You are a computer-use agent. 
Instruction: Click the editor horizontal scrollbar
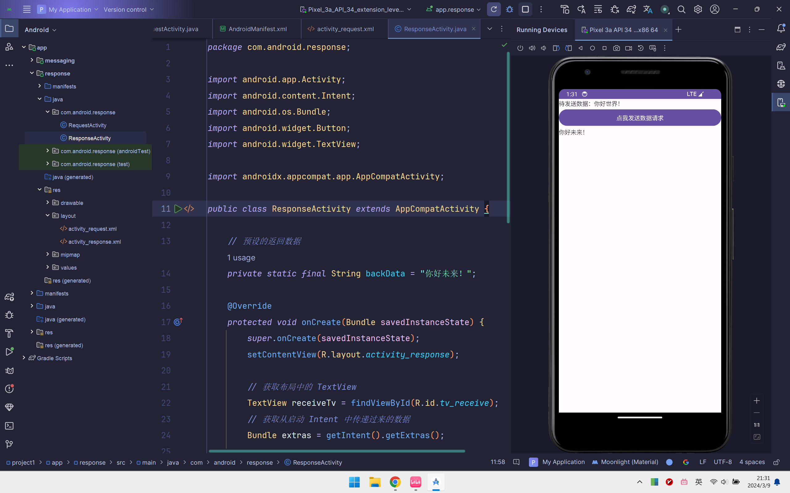[x=337, y=451]
